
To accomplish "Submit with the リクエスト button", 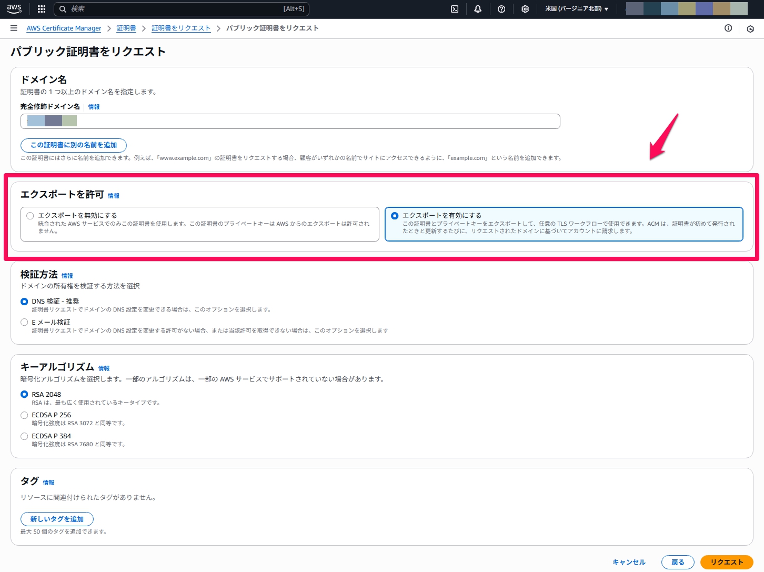I will click(x=727, y=563).
